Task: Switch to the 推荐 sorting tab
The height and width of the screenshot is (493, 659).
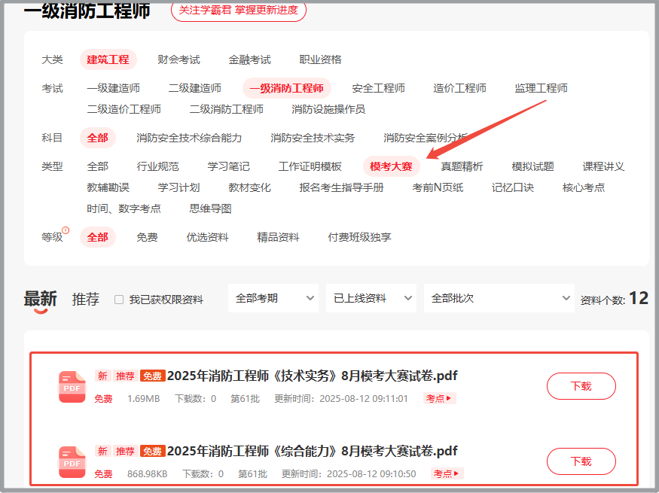Action: (x=85, y=299)
